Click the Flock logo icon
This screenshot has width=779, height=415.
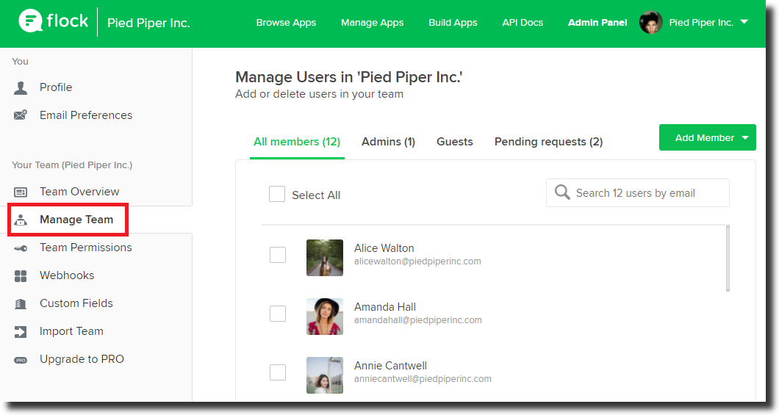click(x=30, y=21)
